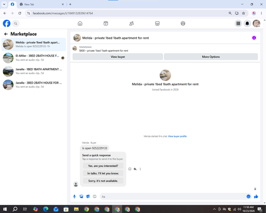Open File Explorer from taskbar
The image size is (266, 213).
pyautogui.click(x=76, y=209)
